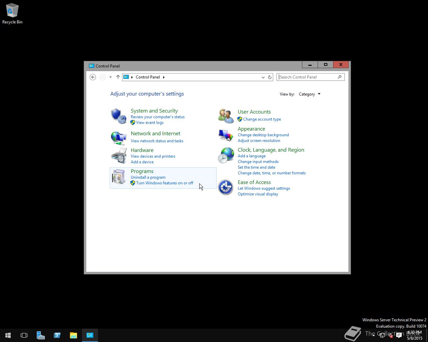Click the Control Panel breadcrumb segment

(148, 77)
